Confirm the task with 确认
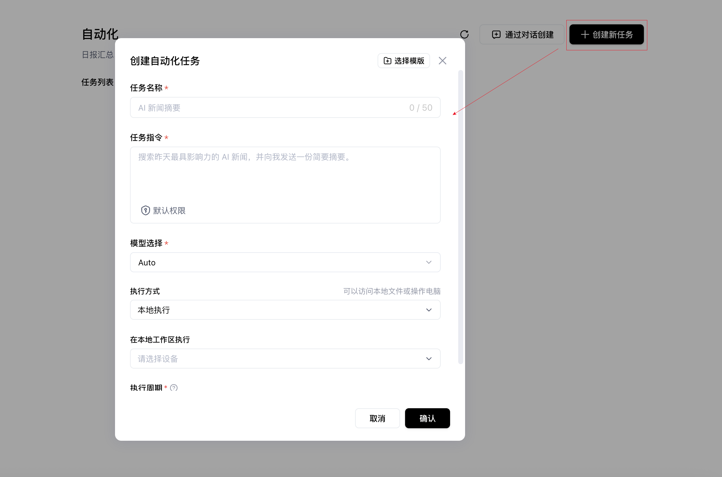The image size is (722, 477). pos(427,418)
